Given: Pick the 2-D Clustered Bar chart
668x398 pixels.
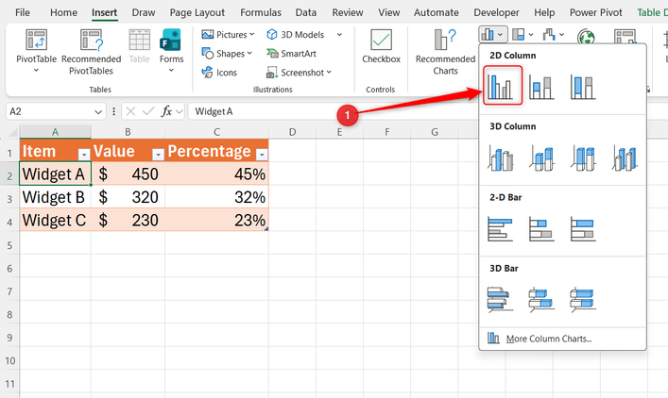Looking at the screenshot, I should pyautogui.click(x=500, y=229).
